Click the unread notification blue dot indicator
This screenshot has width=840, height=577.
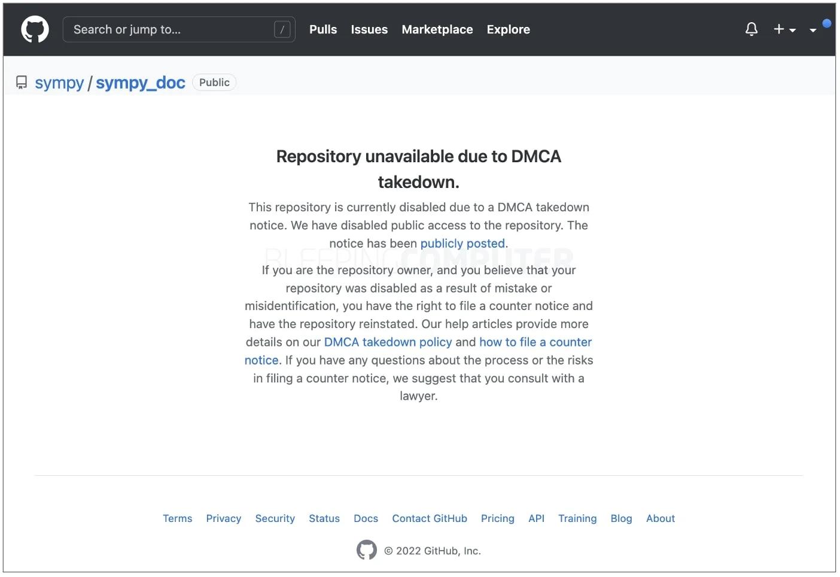(x=827, y=23)
